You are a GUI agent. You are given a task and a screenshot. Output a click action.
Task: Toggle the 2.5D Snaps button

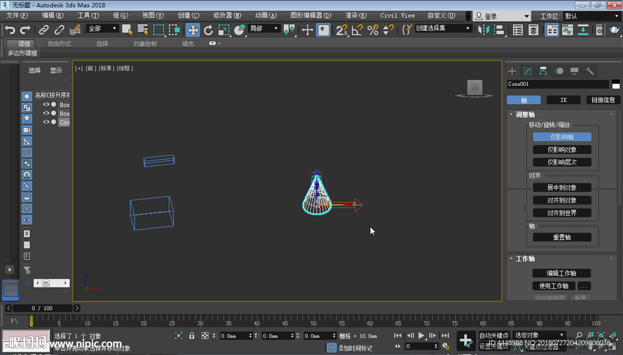pos(342,30)
